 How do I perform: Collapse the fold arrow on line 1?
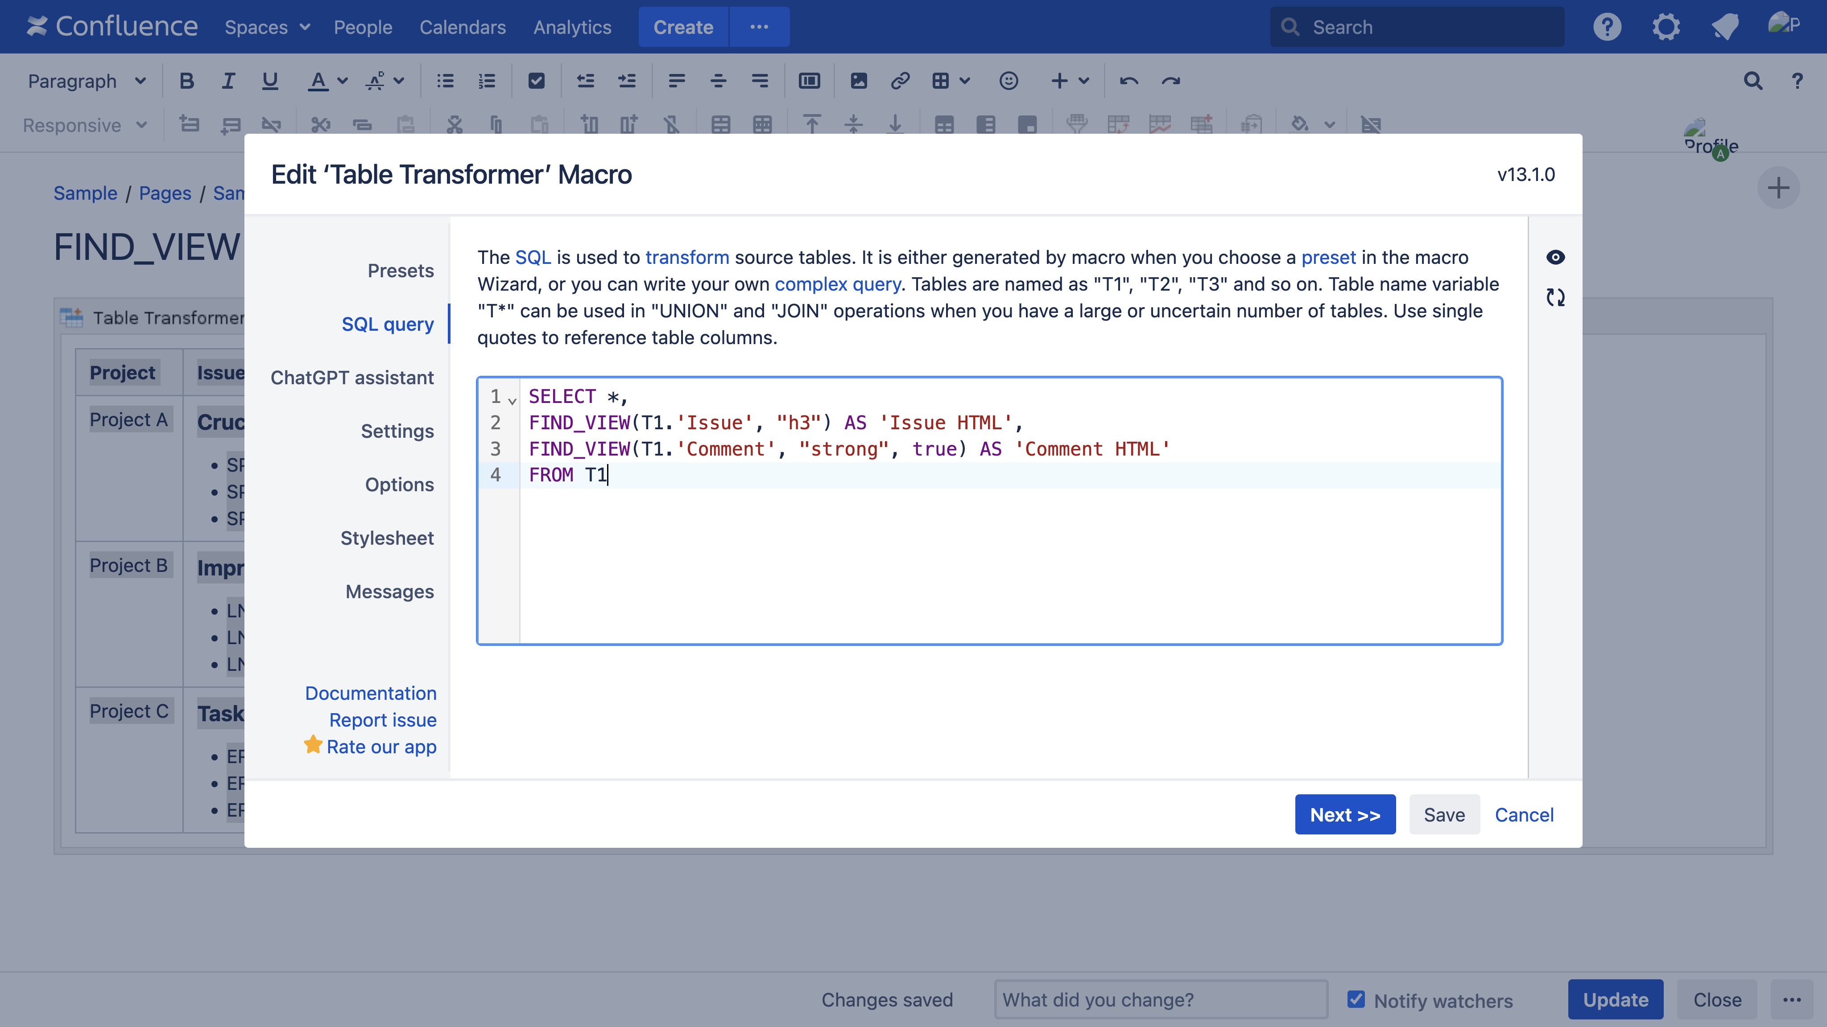tap(512, 401)
